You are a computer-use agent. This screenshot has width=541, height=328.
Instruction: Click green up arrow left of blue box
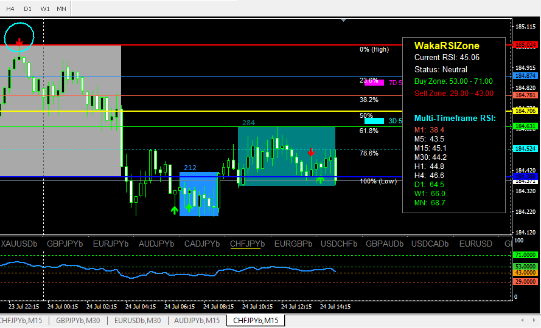click(175, 210)
